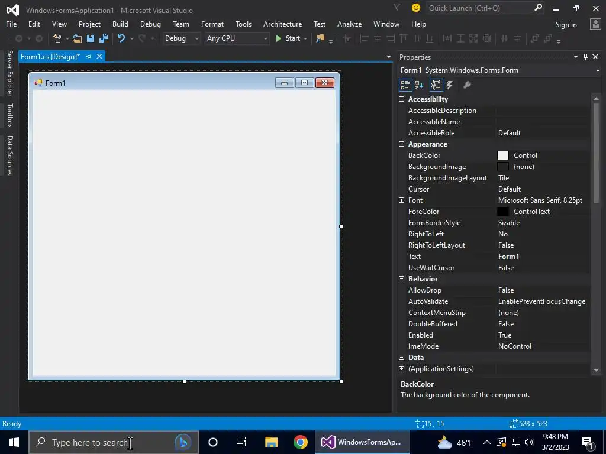Switch Properties to Categorized view
The height and width of the screenshot is (454, 606).
tap(405, 85)
